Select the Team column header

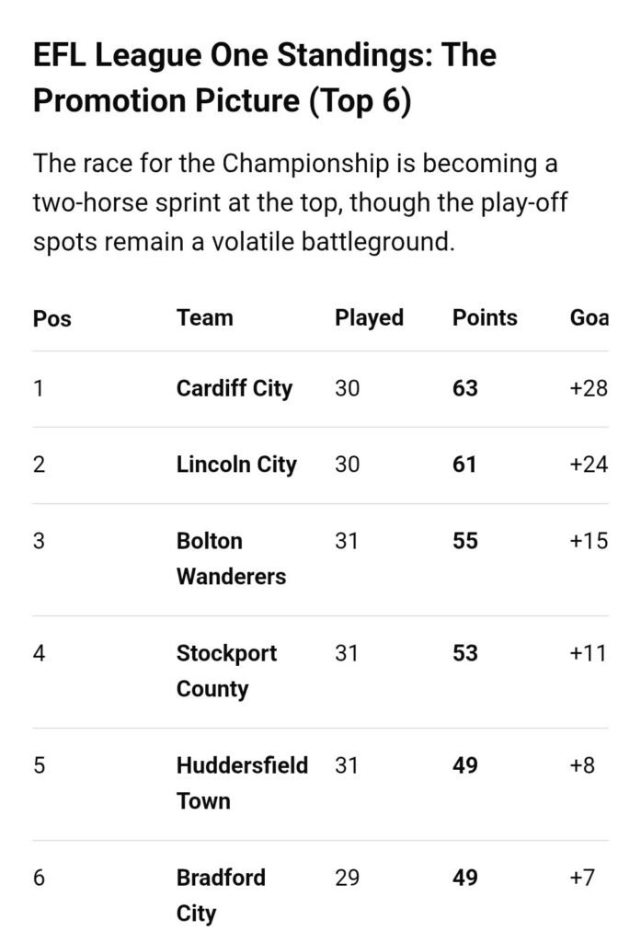click(x=204, y=318)
